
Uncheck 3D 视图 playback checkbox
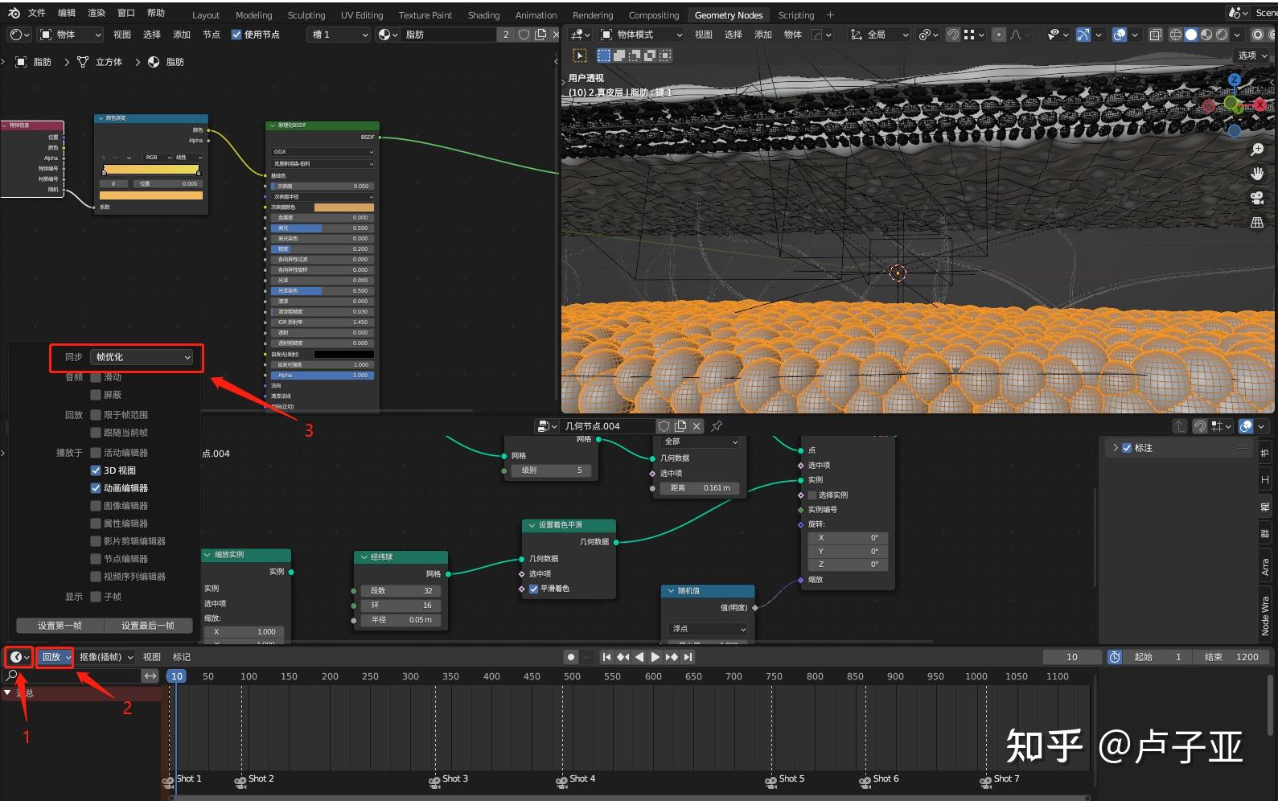(96, 470)
